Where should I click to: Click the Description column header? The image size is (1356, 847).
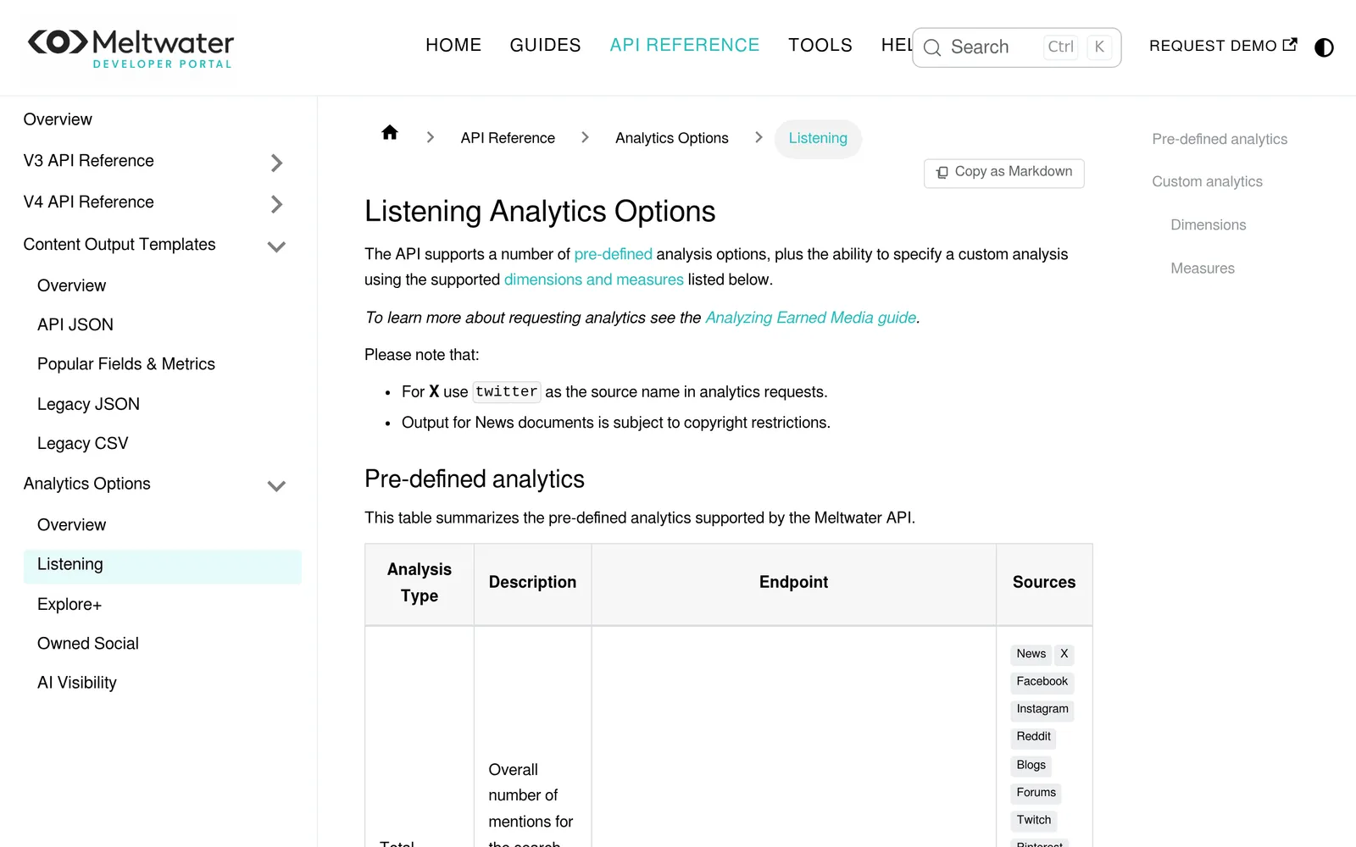point(532,583)
